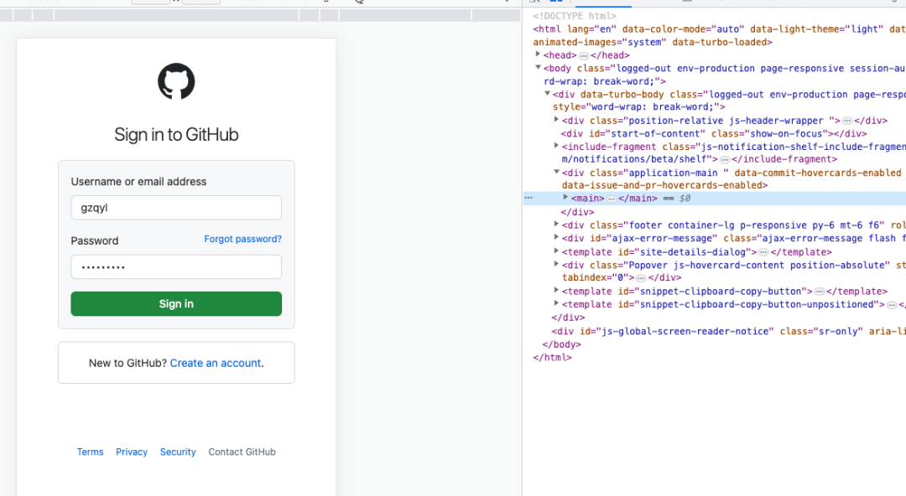The height and width of the screenshot is (496, 906).
Task: Click the $0 marker on the main row
Action: pyautogui.click(x=685, y=198)
